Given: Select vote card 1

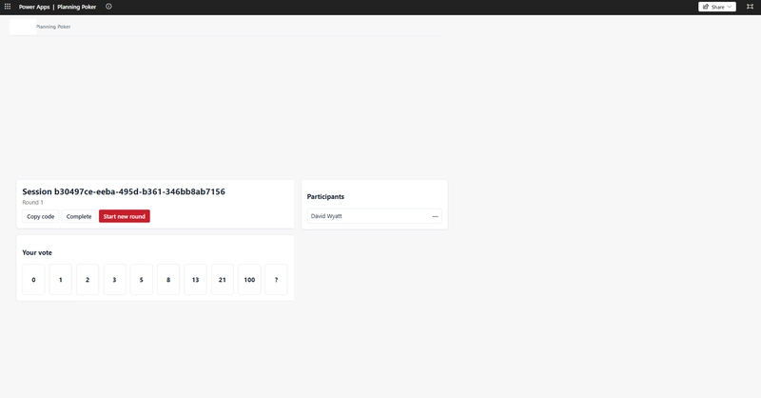Looking at the screenshot, I should (x=60, y=280).
